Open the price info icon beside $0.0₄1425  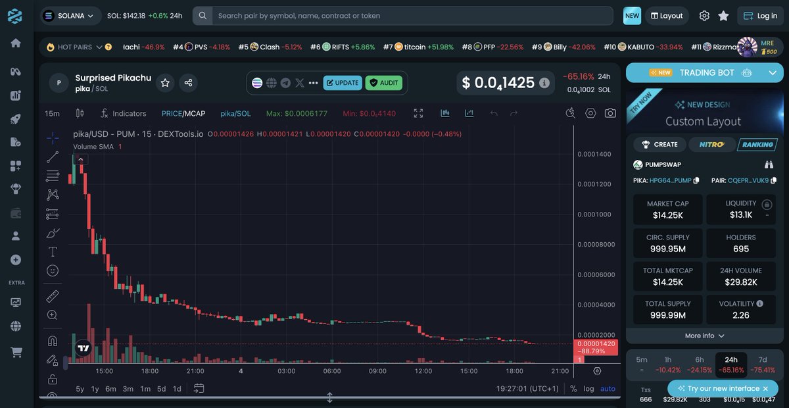point(544,83)
